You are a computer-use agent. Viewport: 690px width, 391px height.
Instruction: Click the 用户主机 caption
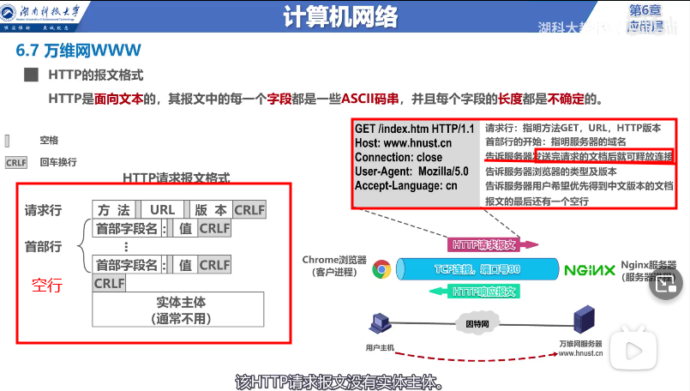[x=380, y=348]
